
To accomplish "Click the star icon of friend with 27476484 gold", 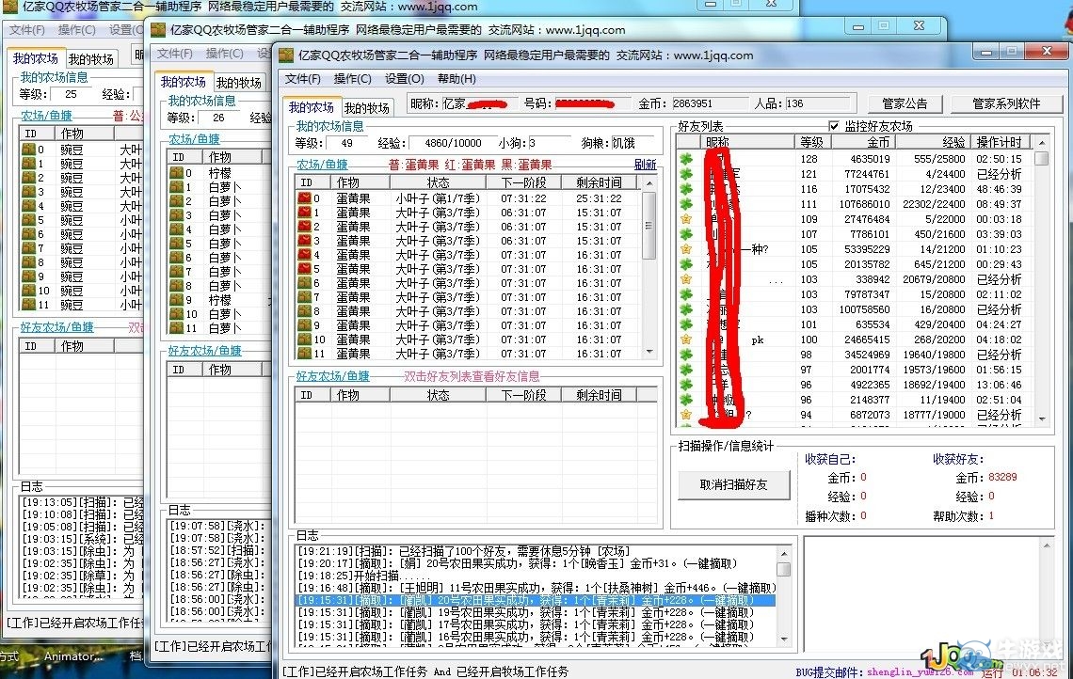I will [686, 219].
